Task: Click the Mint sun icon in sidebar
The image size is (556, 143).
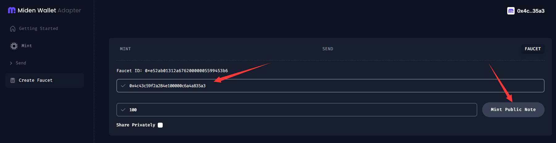Action: [x=14, y=46]
